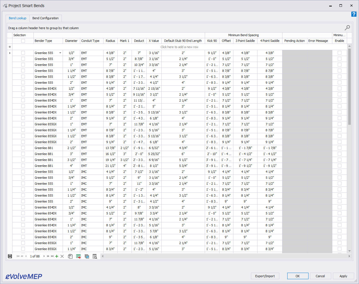
Task: Click the Deduct column header
Action: [x=139, y=41]
